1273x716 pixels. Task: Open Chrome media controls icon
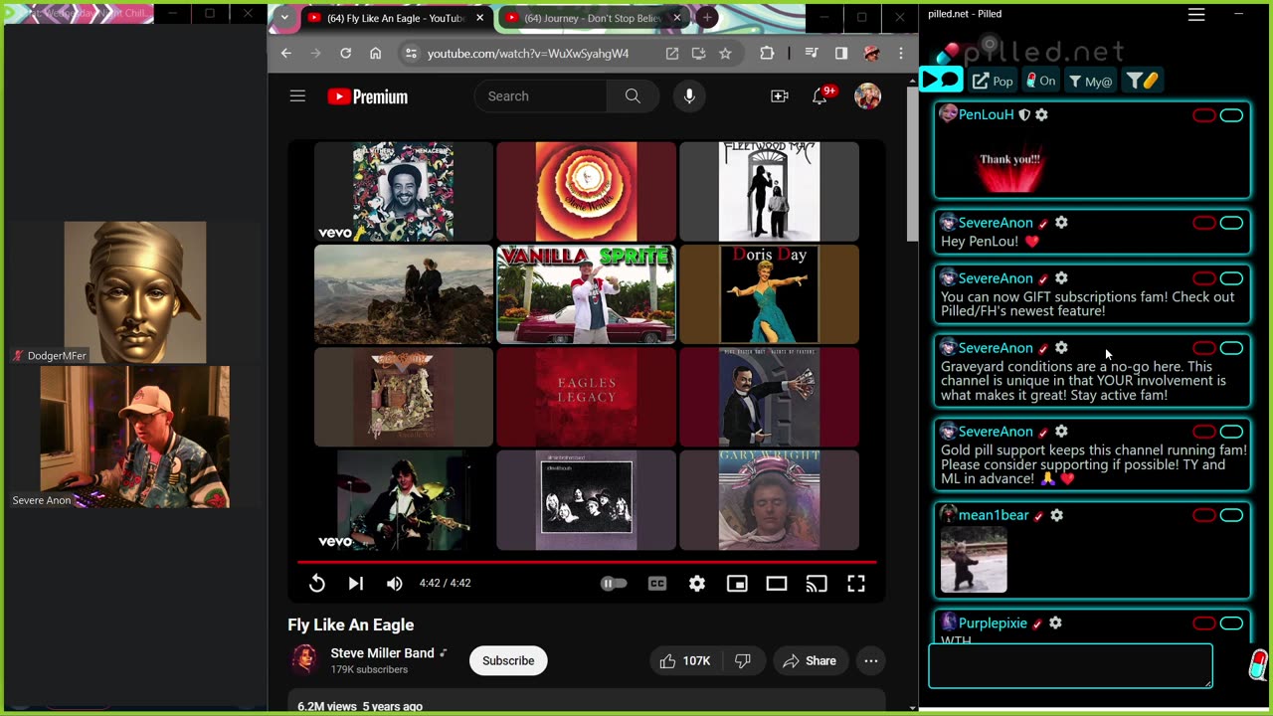[x=813, y=54]
